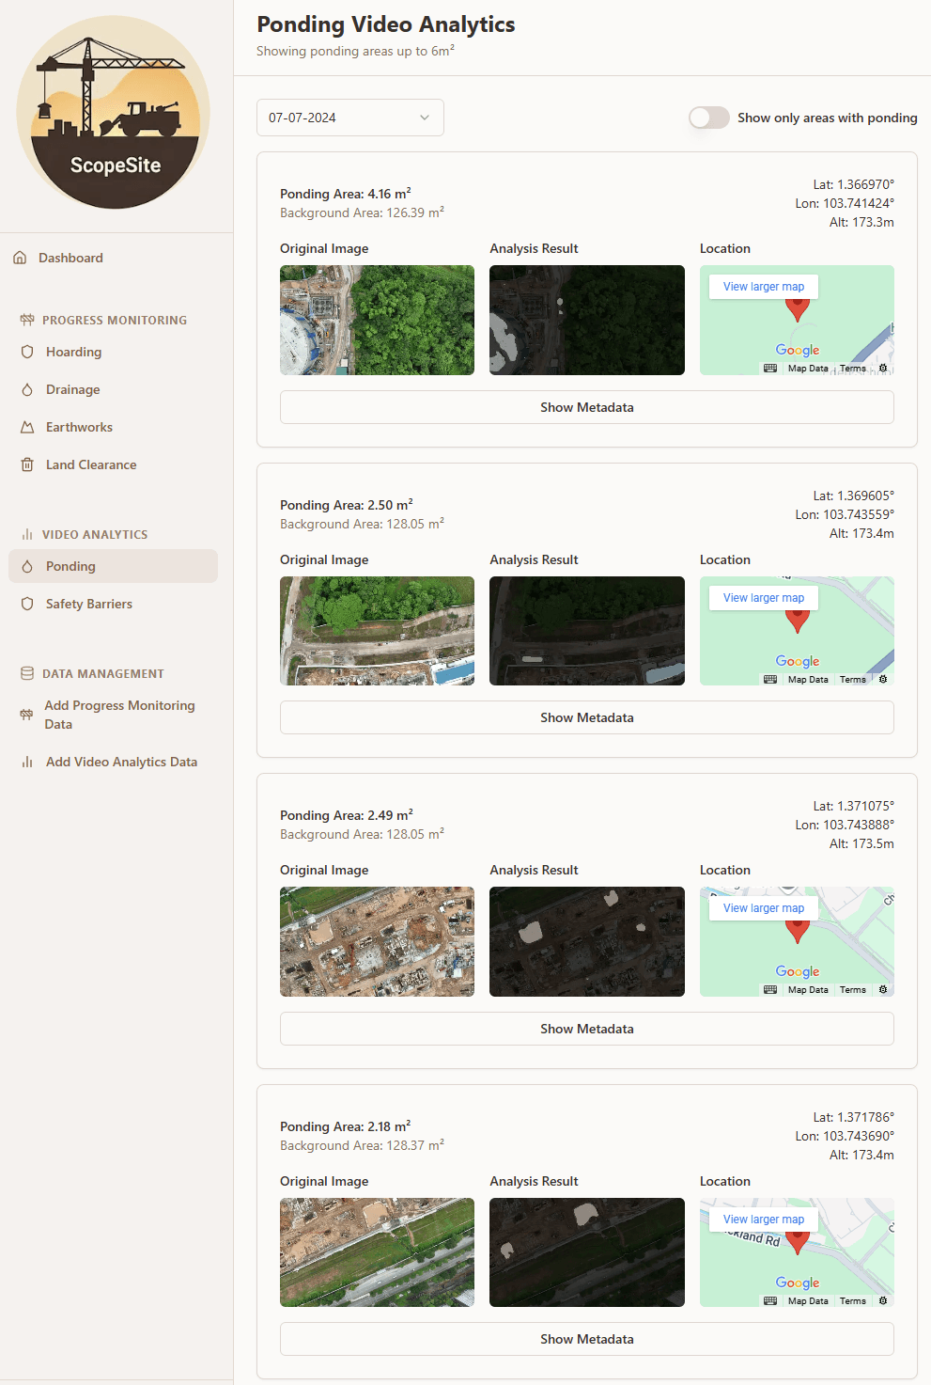931x1385 pixels.
Task: Click the Add Video Analytics Data chart icon
Action: pos(27,762)
